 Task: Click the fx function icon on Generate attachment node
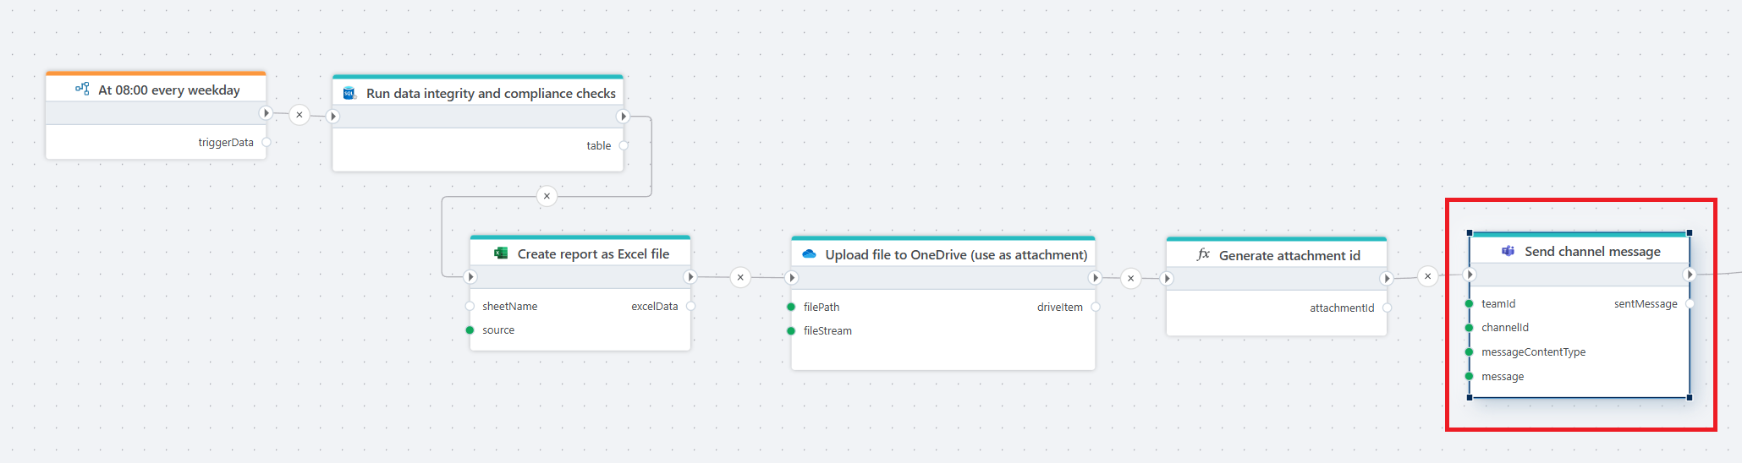pos(1203,254)
